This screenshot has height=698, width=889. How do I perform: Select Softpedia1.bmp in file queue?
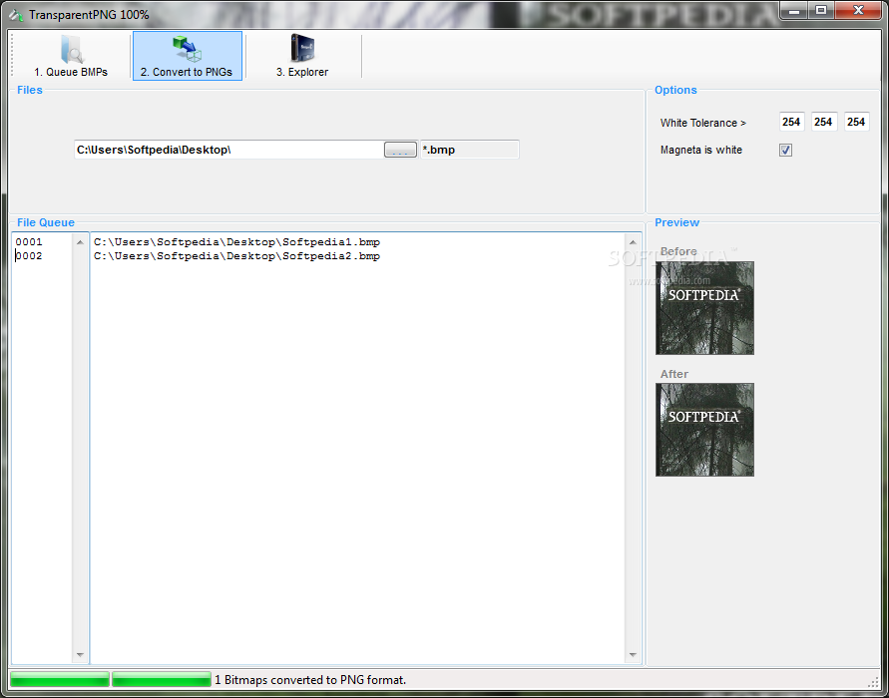click(x=237, y=242)
